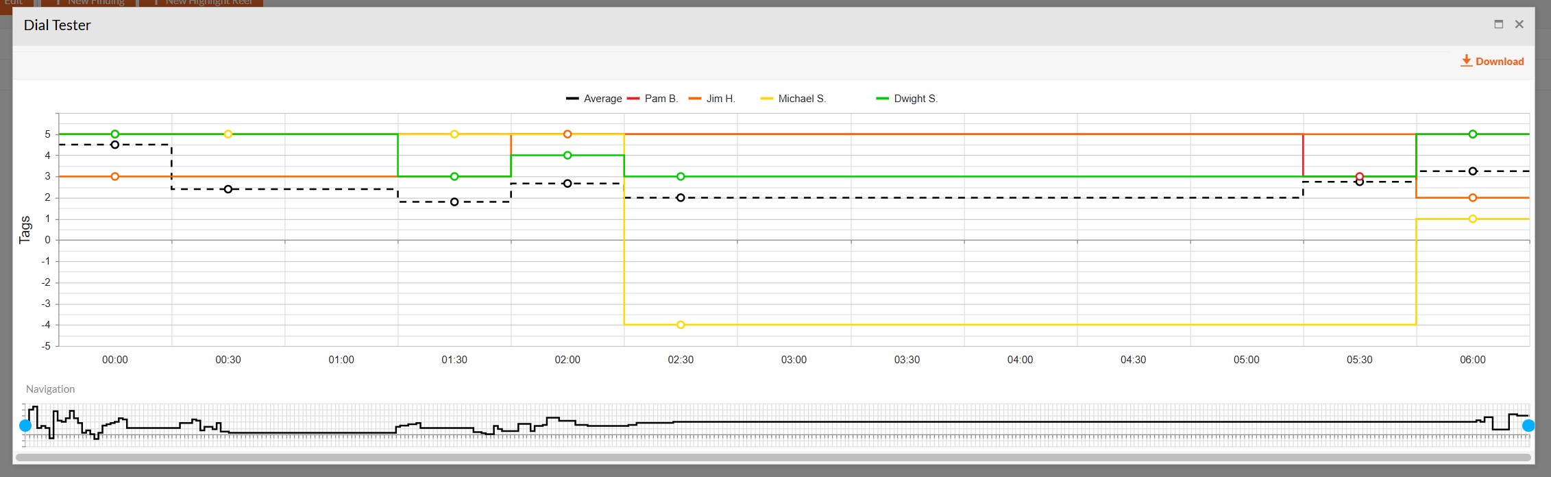Click green Dwight S. marker at 02:00
This screenshot has height=477, width=1551.
[567, 156]
